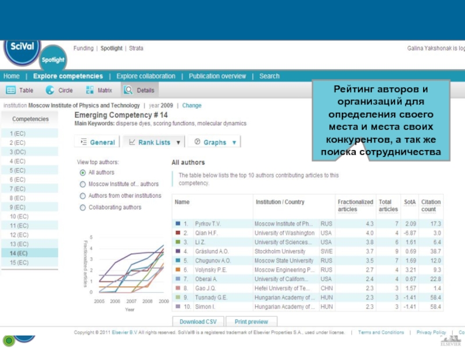Click author name Gao J.Q.

pos(205,288)
